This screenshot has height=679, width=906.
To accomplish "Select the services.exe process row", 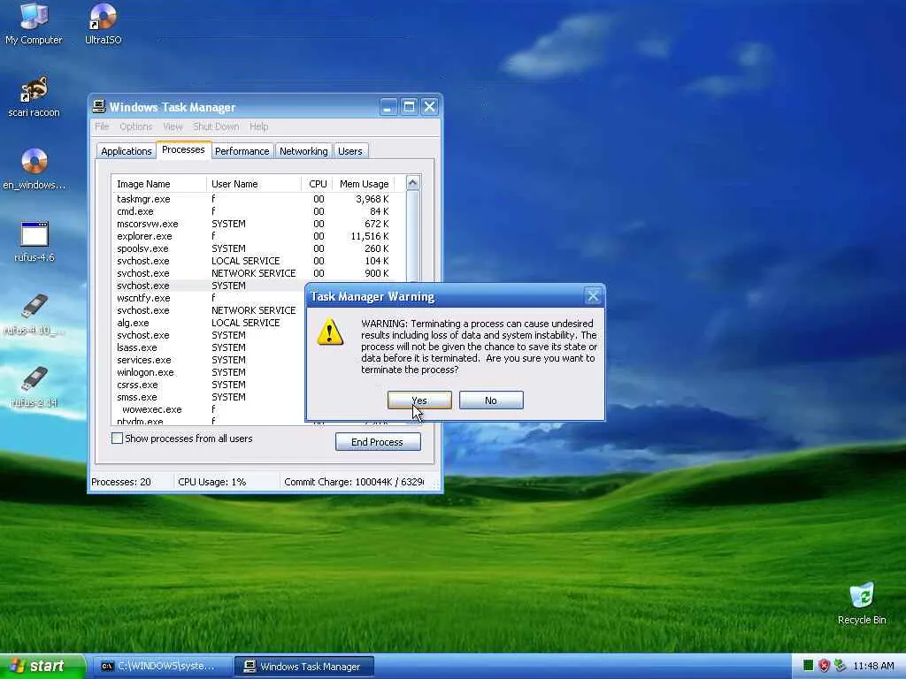I will [209, 360].
